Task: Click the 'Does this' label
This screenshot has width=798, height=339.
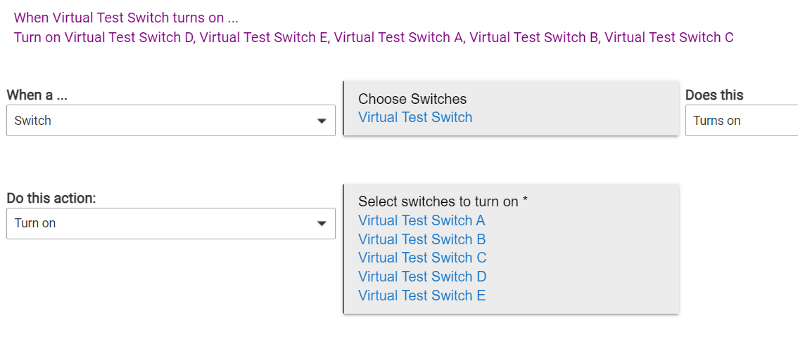Action: [x=714, y=95]
